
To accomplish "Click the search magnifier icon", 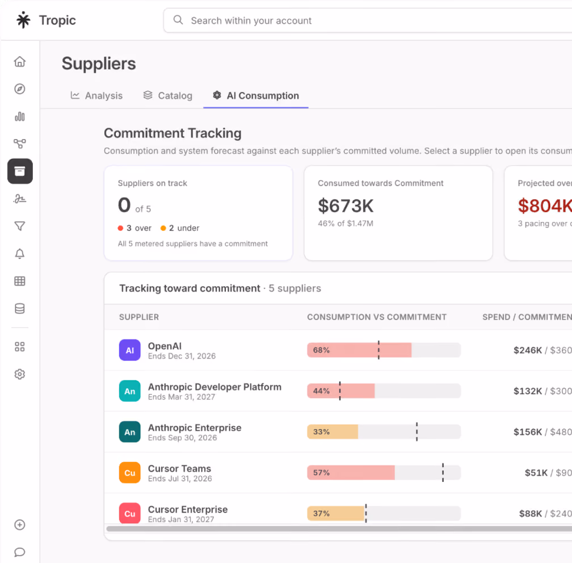I will pyautogui.click(x=178, y=20).
